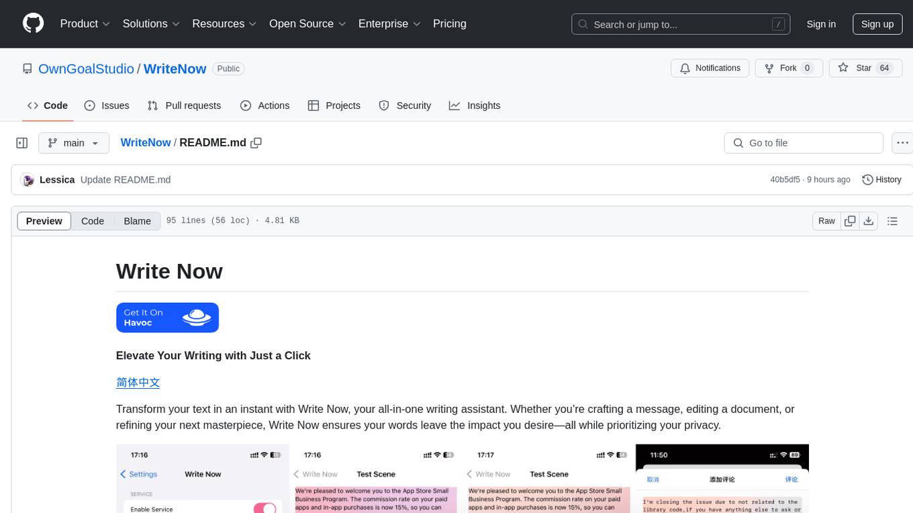Screen dimensions: 913x513
Task: Open the document outline
Action: (892, 221)
